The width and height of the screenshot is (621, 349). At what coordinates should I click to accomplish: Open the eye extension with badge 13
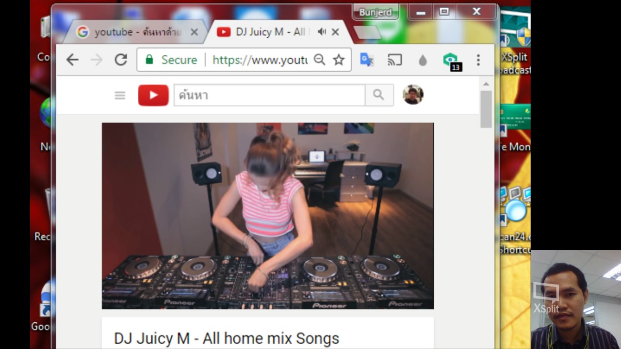[x=451, y=61]
